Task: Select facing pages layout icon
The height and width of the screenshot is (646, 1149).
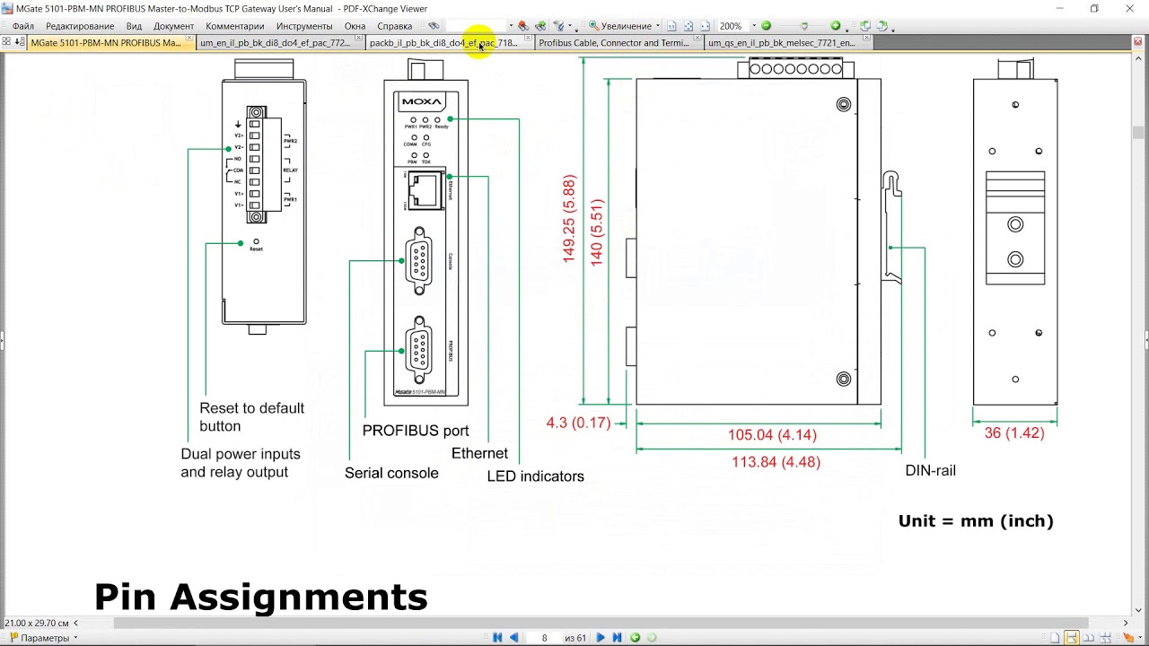Action: tap(1089, 638)
